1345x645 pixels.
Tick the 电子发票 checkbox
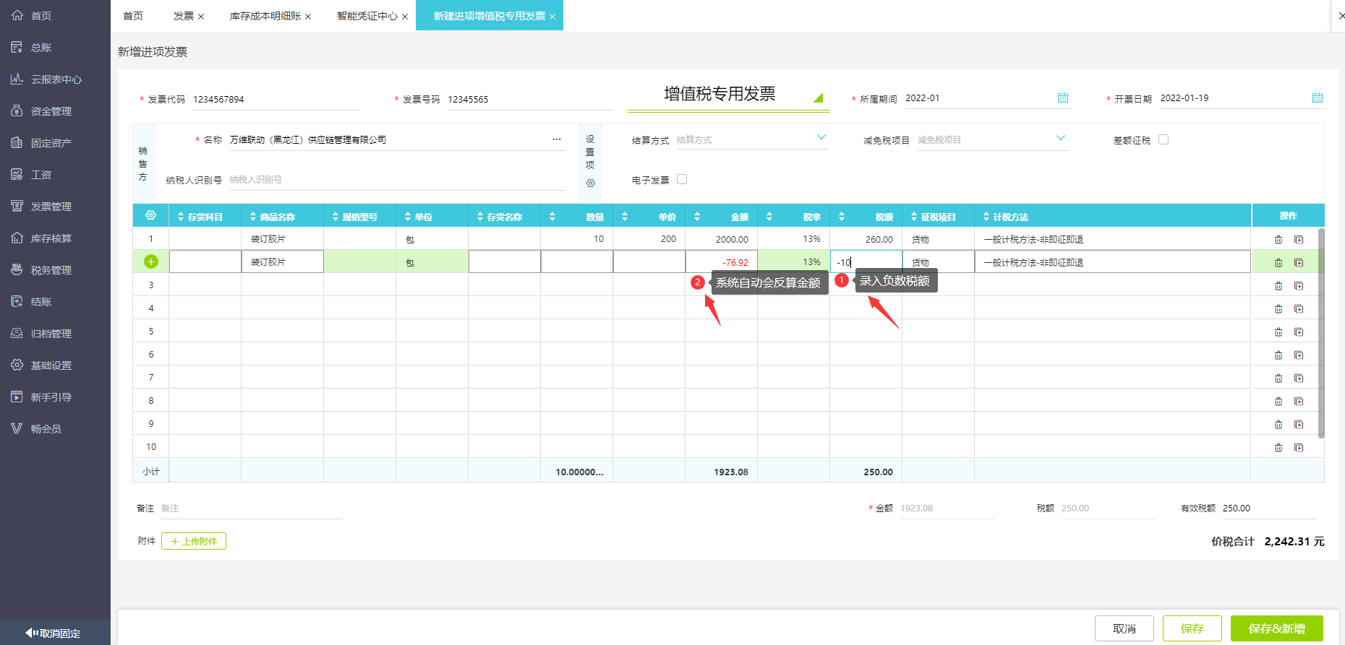[681, 179]
